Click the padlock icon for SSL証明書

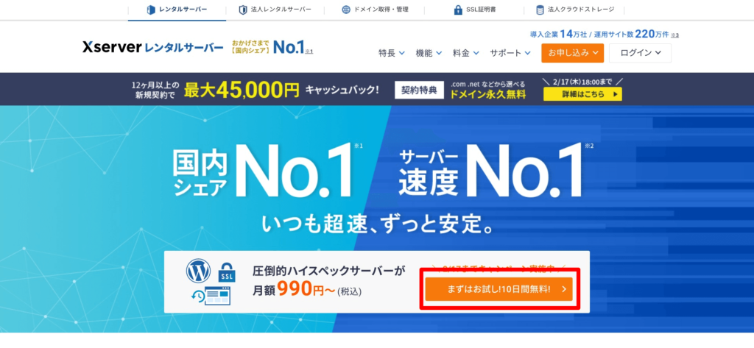(x=458, y=10)
